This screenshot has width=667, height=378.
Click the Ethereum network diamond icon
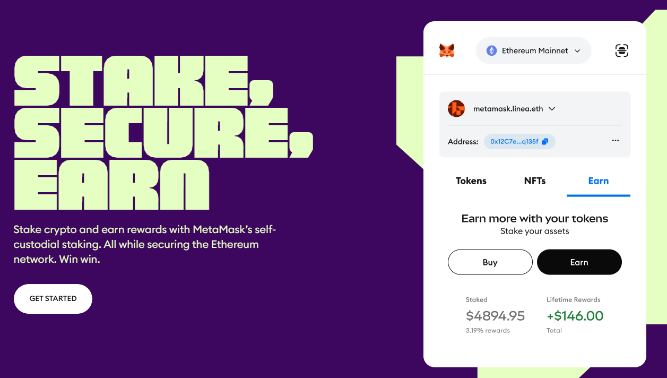(492, 51)
